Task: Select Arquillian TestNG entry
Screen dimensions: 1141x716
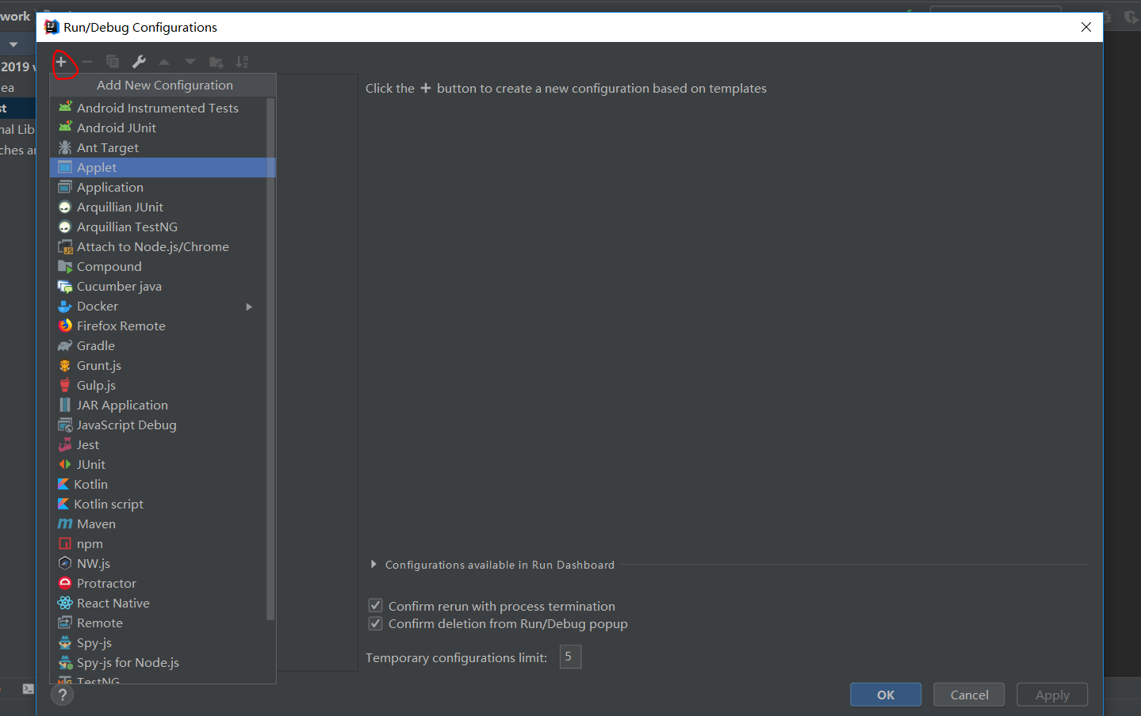Action: (163, 227)
